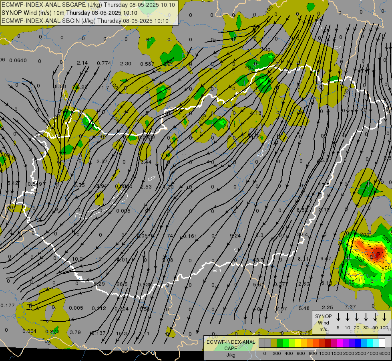Click the wind legend arrow for 50 m/s
The width and height of the screenshot is (392, 361).
pos(375,317)
